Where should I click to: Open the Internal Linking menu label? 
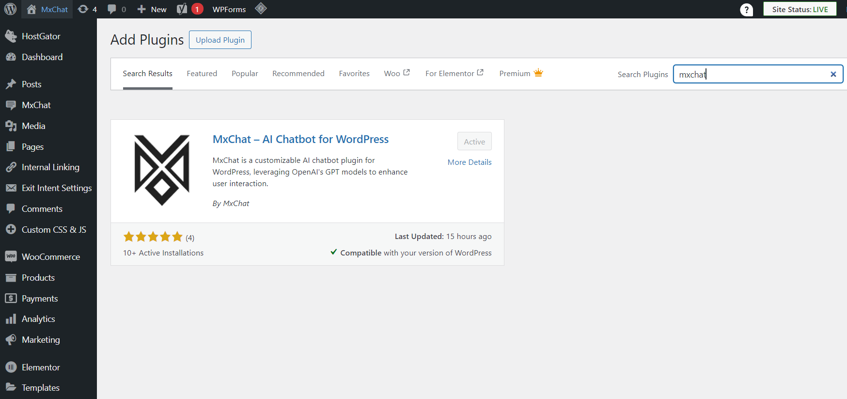click(50, 167)
